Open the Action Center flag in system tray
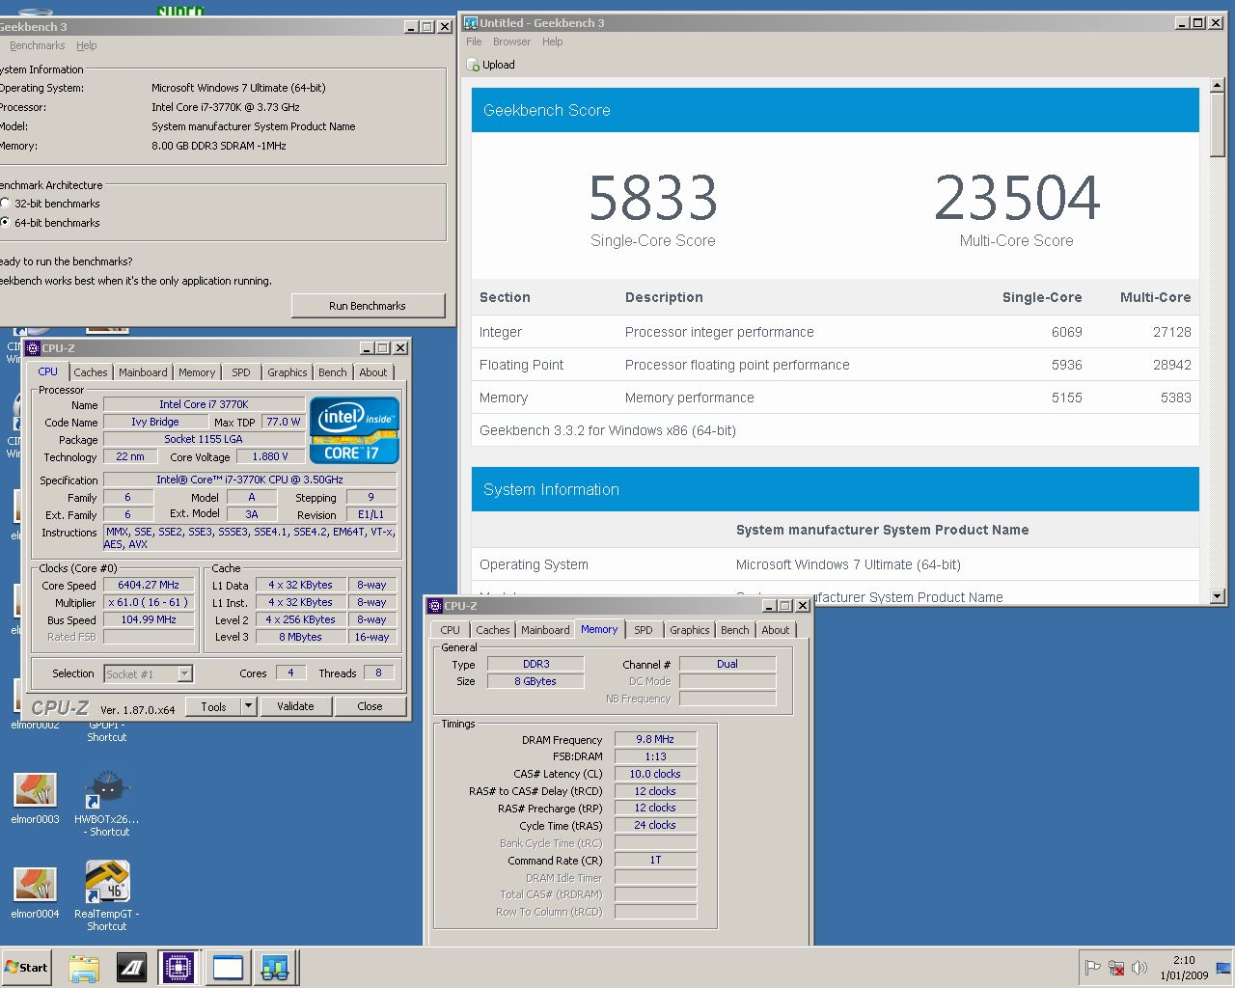This screenshot has width=1235, height=988. pos(1092,968)
